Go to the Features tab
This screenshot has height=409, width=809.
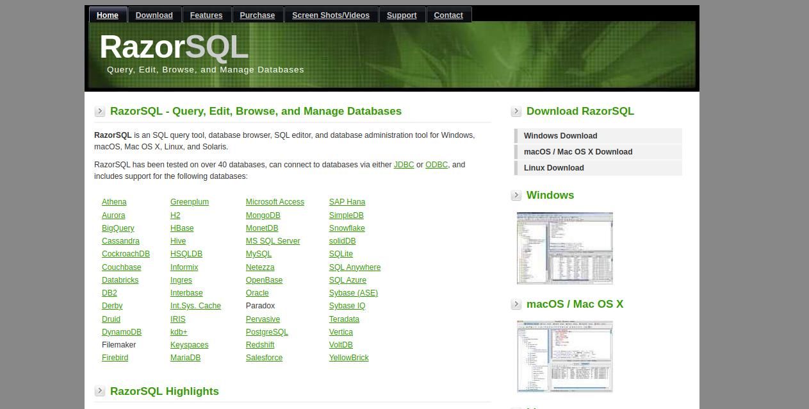[x=206, y=15]
